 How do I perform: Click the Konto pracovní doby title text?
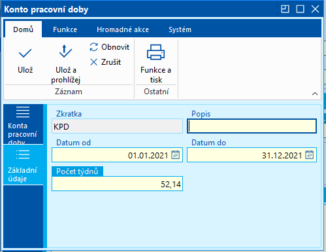pos(46,9)
